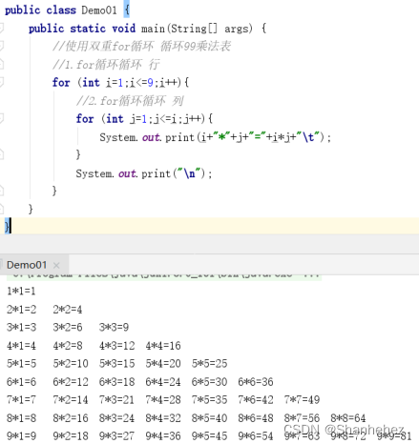Click console output '5*5=25'
This screenshot has height=444, width=419.
coord(209,363)
